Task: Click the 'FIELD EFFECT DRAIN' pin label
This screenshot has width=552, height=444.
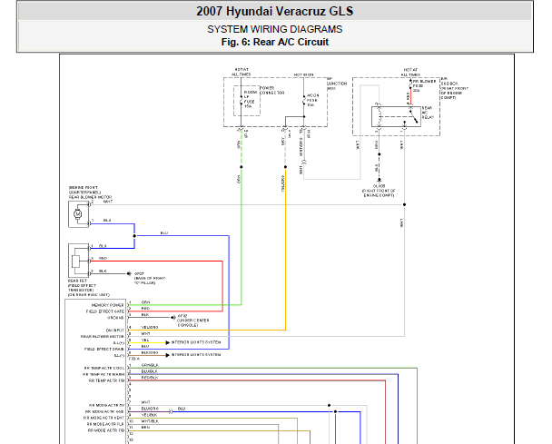Action: coord(104,349)
